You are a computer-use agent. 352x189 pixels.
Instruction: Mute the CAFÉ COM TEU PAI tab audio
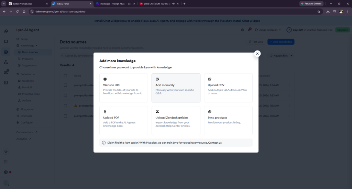(x=173, y=4)
